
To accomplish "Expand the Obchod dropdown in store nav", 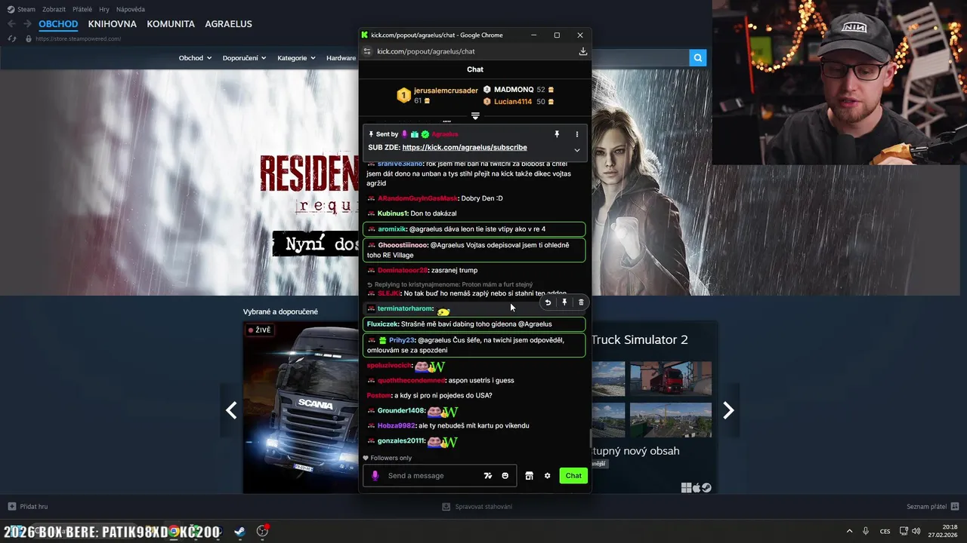I will tap(195, 58).
